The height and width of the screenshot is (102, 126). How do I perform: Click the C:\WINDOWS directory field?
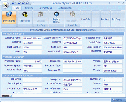tap(72, 43)
